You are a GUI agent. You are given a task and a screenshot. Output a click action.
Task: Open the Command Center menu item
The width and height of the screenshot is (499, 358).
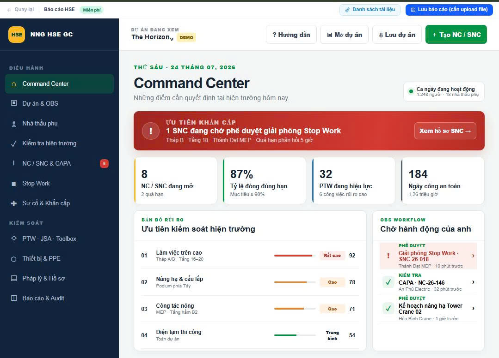coord(59,84)
